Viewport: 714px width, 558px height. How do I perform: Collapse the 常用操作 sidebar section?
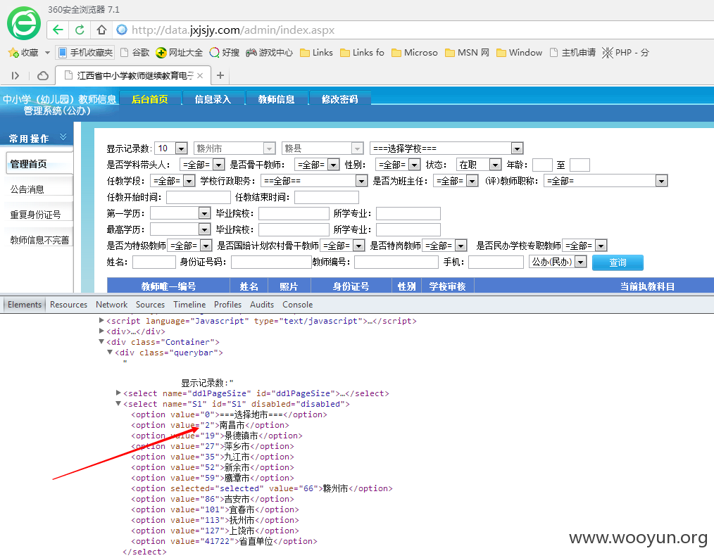click(x=63, y=137)
